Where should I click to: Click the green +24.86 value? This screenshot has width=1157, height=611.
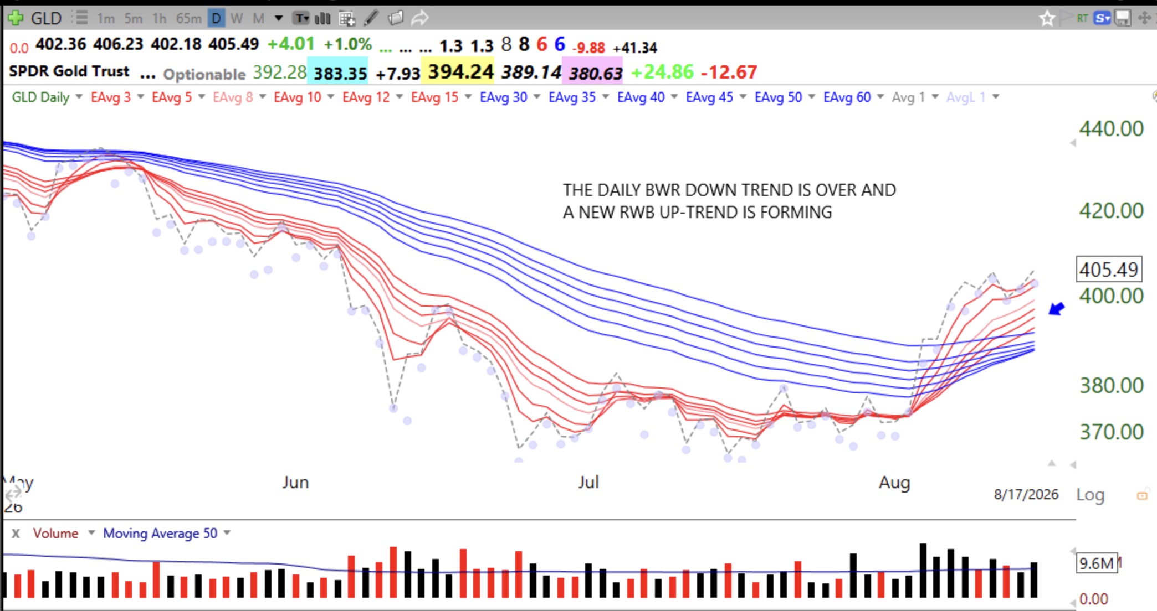click(662, 72)
